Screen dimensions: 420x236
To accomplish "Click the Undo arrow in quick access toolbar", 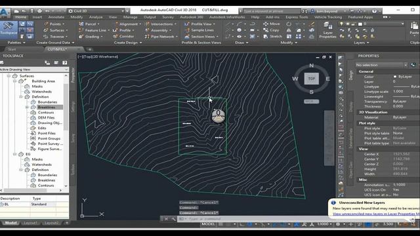I will 47,11.
